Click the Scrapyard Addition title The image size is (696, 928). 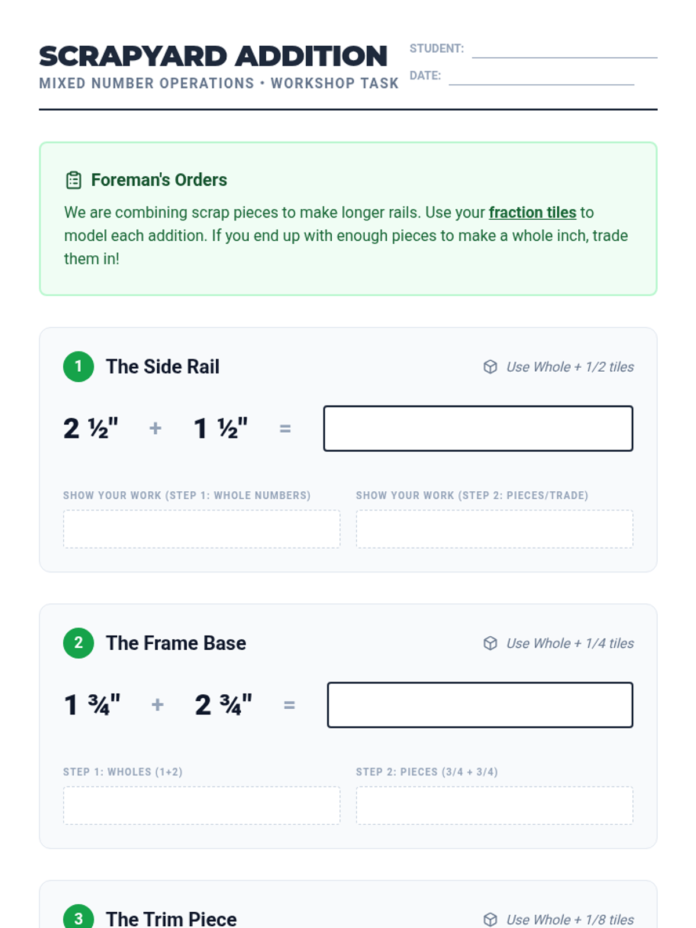point(213,56)
